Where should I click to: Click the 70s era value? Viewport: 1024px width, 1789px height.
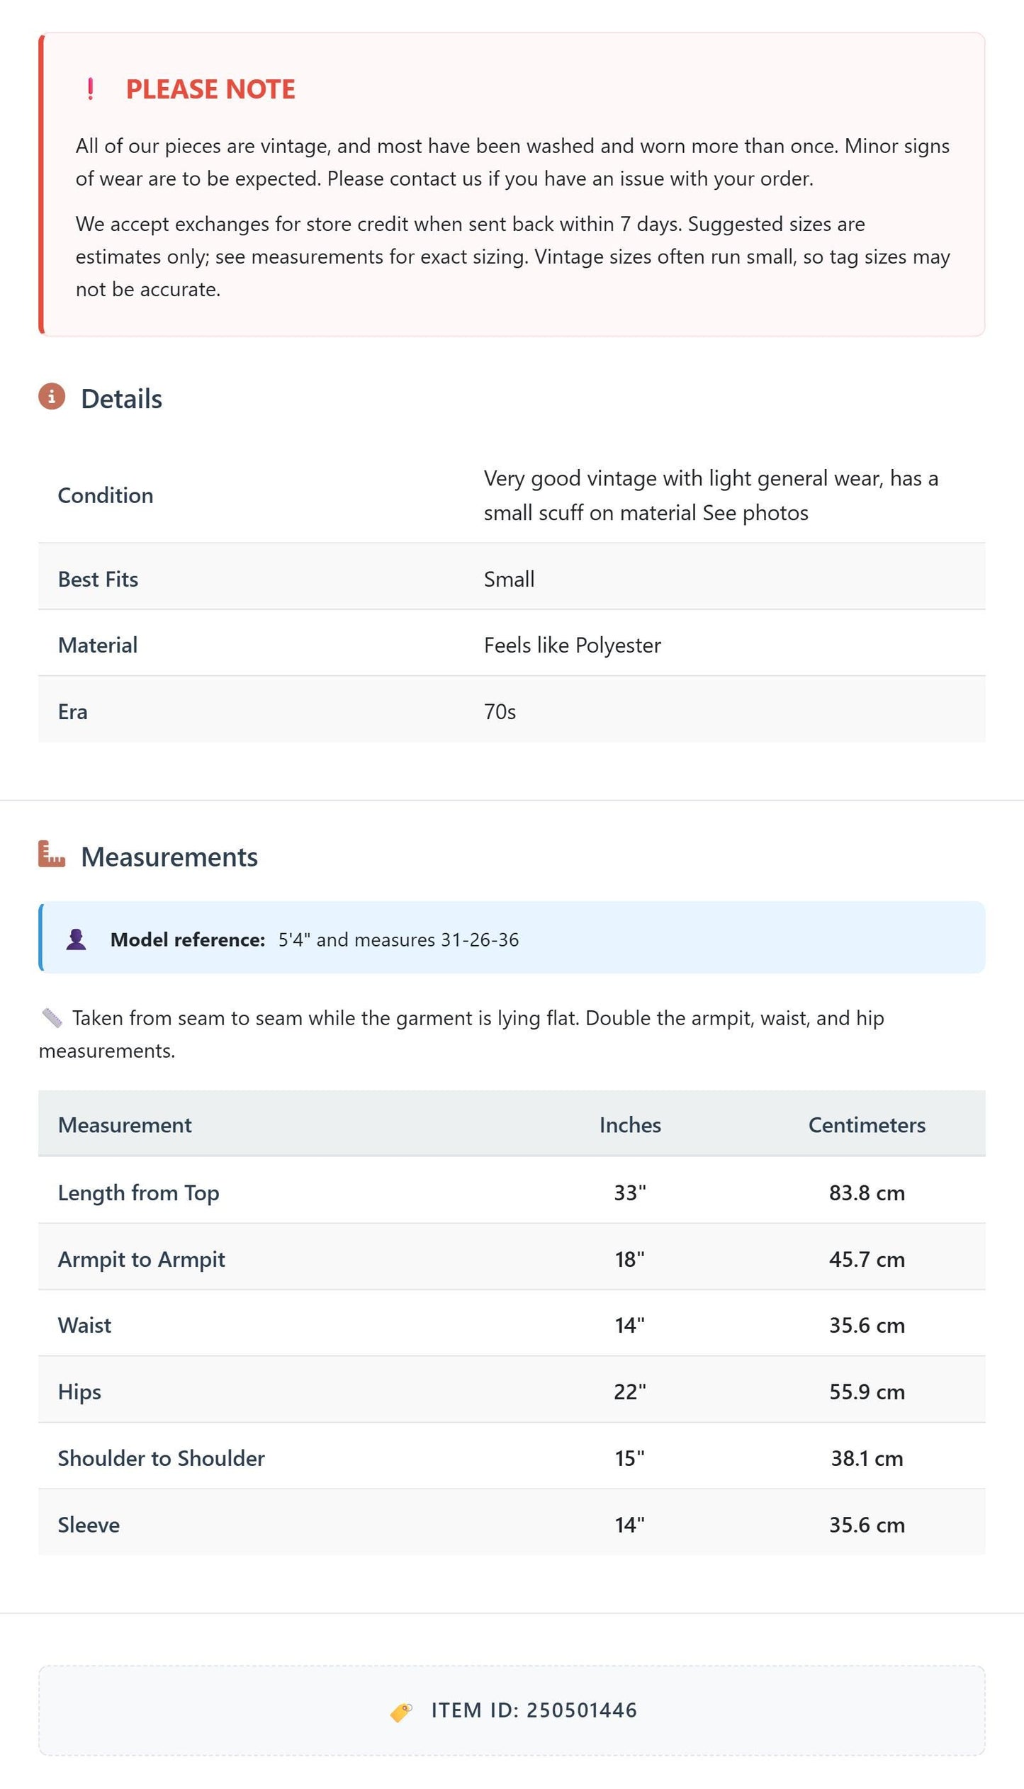[x=500, y=711]
